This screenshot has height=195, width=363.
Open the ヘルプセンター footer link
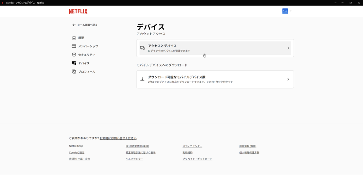pyautogui.click(x=134, y=159)
